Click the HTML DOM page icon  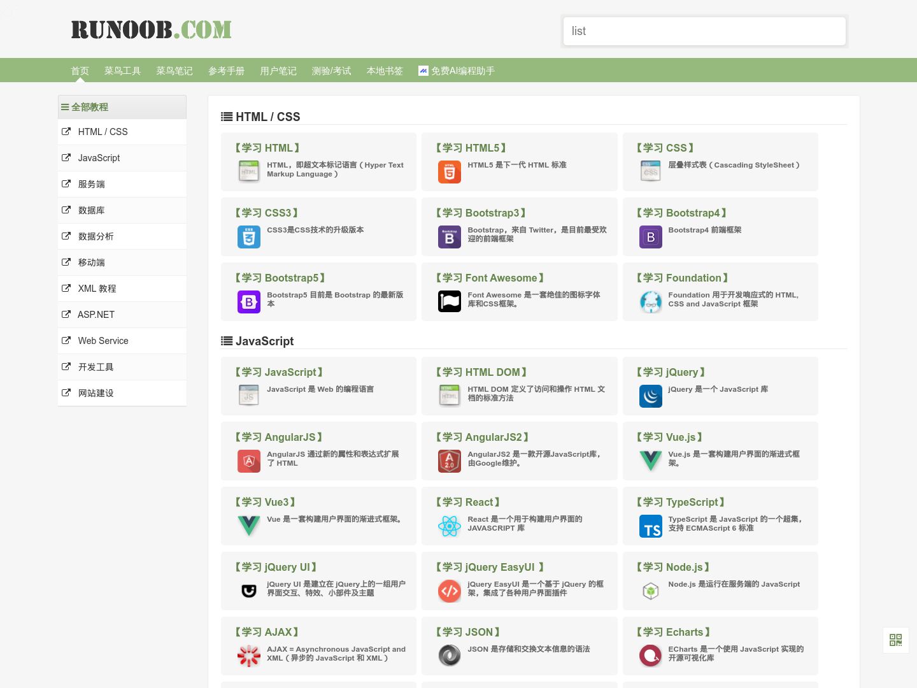click(x=450, y=396)
